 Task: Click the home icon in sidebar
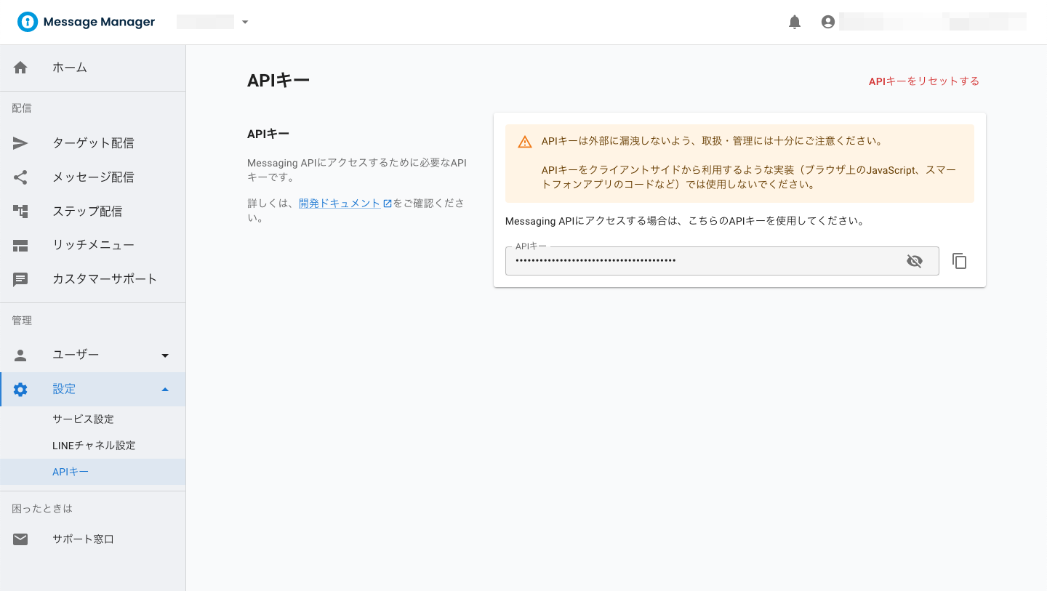20,68
